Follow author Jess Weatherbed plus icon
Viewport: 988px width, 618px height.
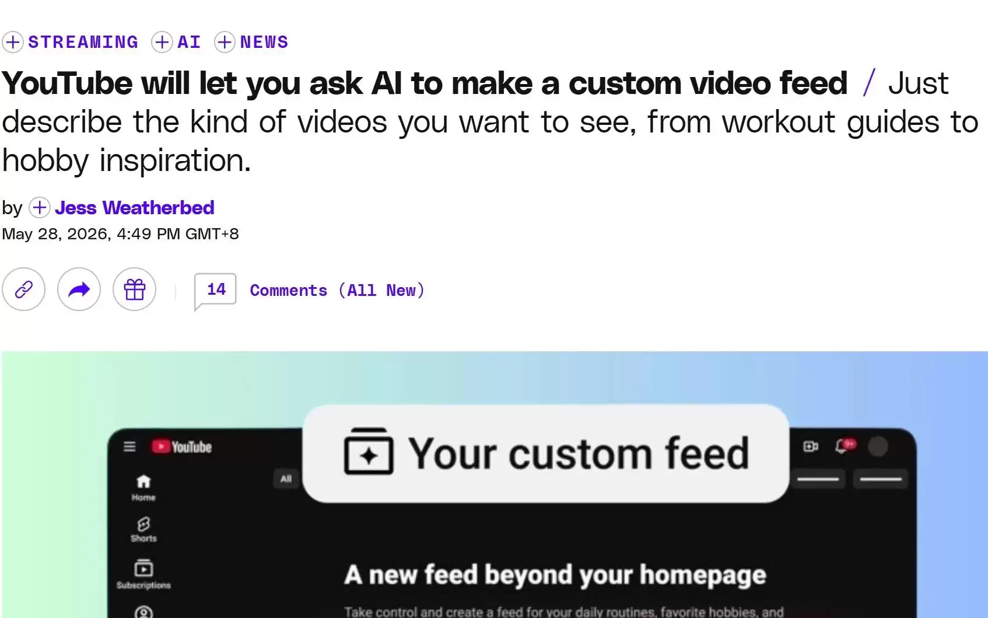pyautogui.click(x=40, y=208)
